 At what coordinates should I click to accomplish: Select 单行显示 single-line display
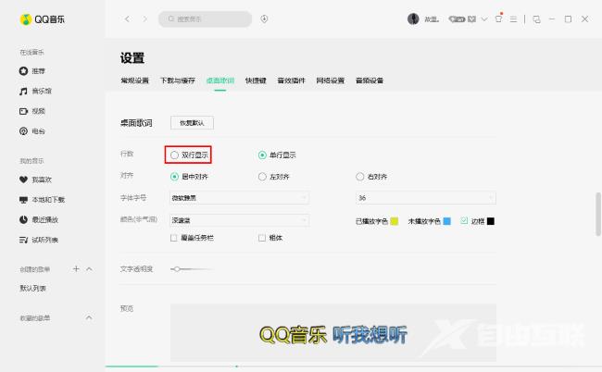tap(277, 155)
